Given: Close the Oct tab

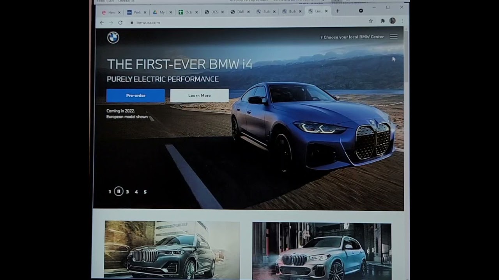Looking at the screenshot, I should tap(196, 12).
